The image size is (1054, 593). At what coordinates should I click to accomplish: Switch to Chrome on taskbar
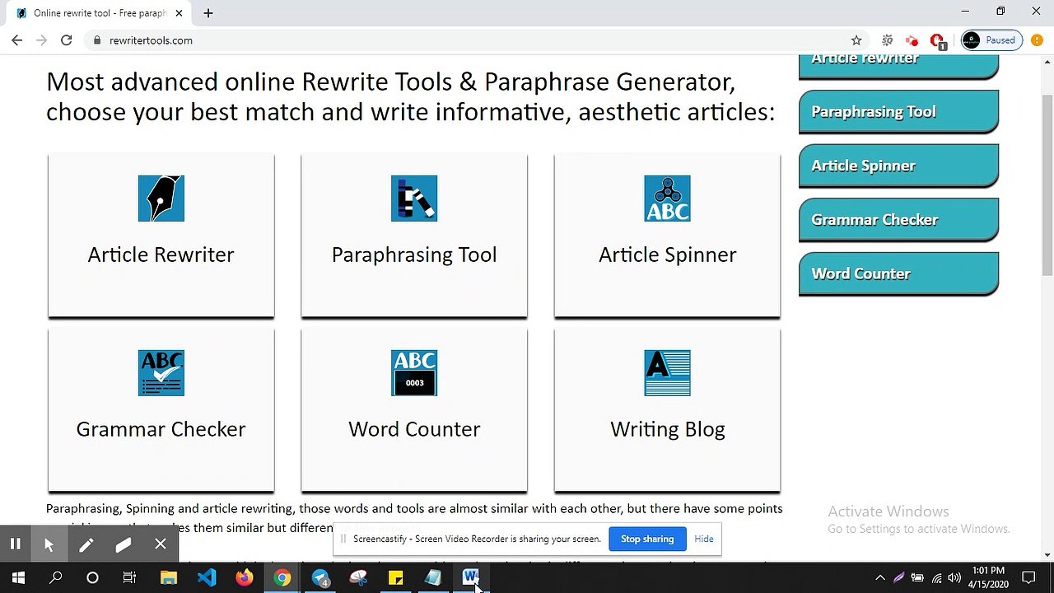click(x=282, y=577)
